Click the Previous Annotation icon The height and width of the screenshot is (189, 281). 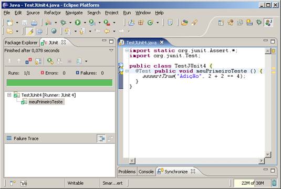coord(82,31)
